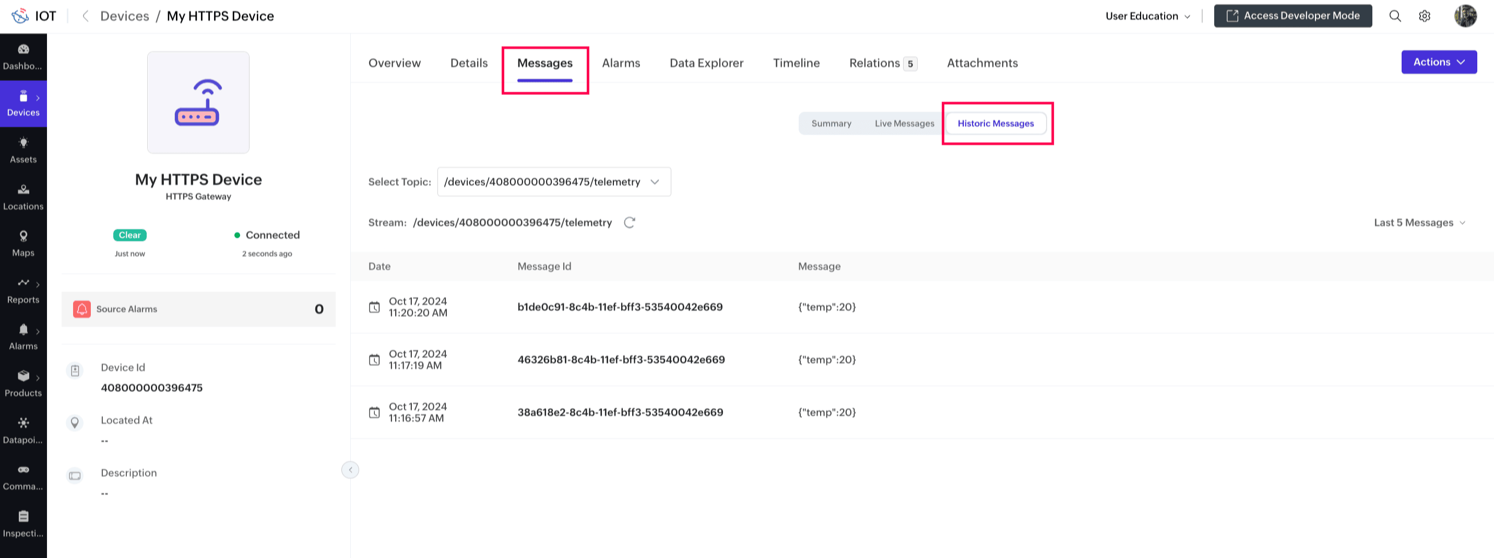The width and height of the screenshot is (1494, 558).
Task: Click the device router thumbnail image
Action: click(x=198, y=103)
